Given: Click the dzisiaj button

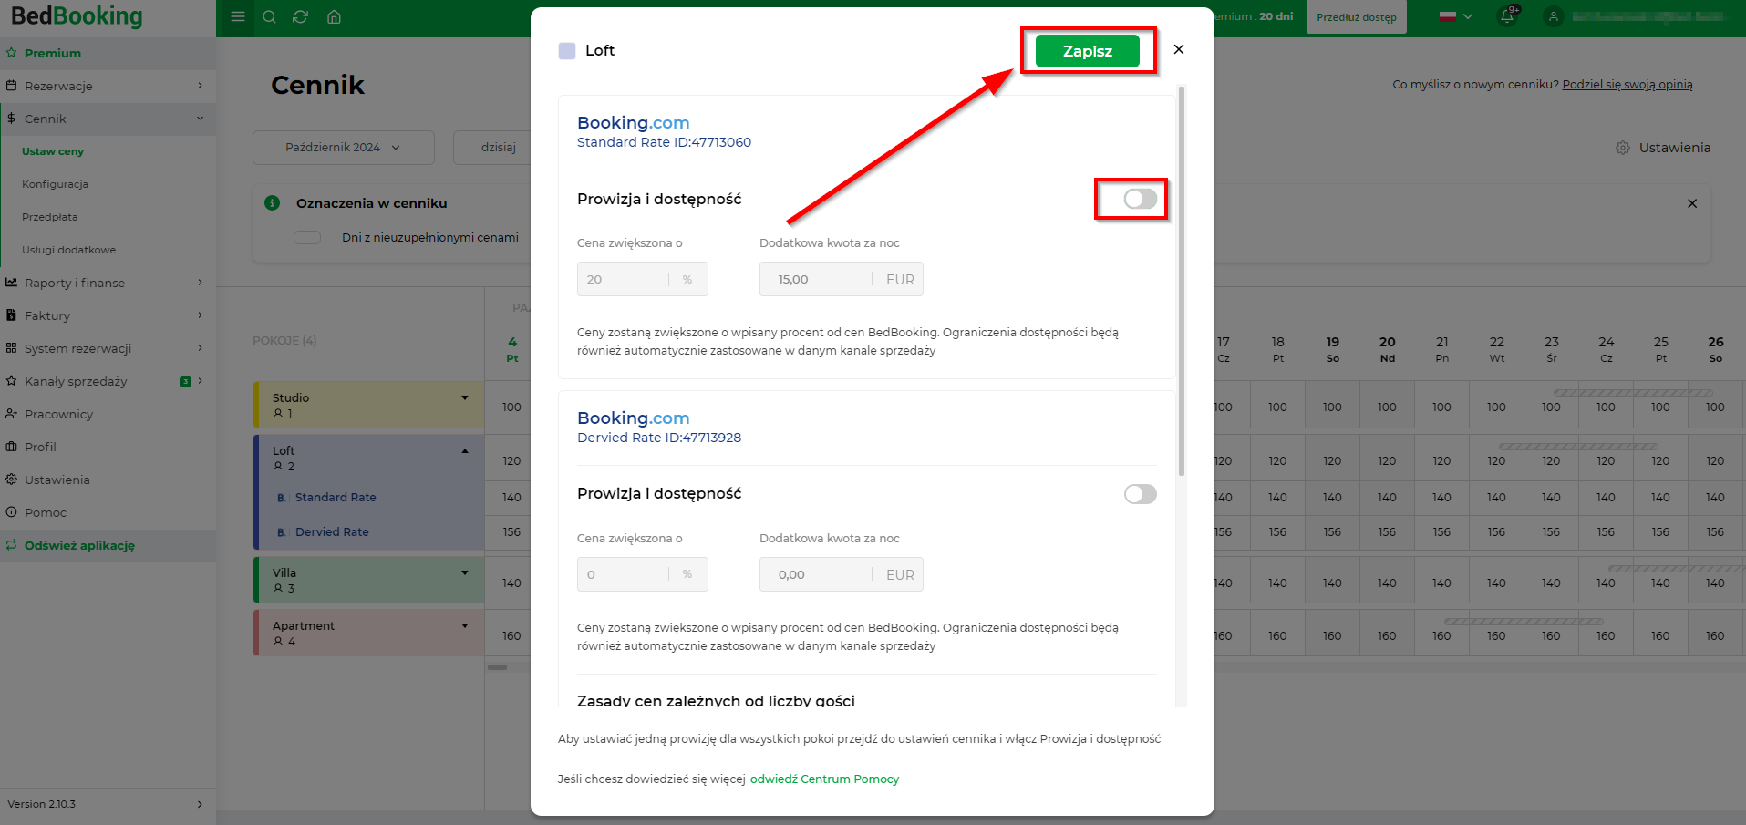Looking at the screenshot, I should pos(498,148).
